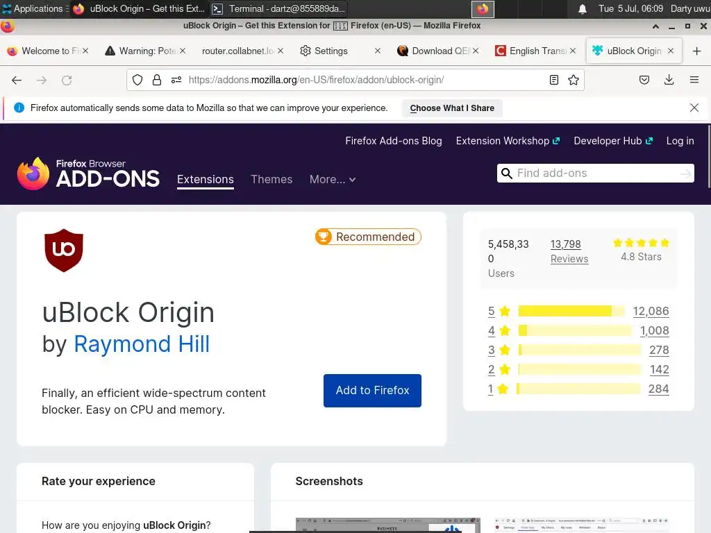Switch to the Settings tab

click(331, 51)
